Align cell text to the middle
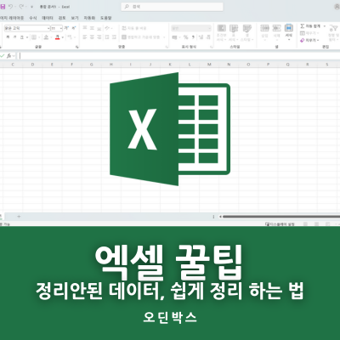The width and height of the screenshot is (340, 340). click(x=92, y=28)
